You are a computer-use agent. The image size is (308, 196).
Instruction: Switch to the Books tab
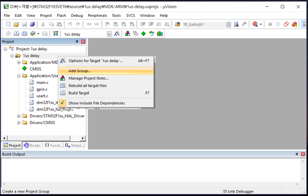32,146
